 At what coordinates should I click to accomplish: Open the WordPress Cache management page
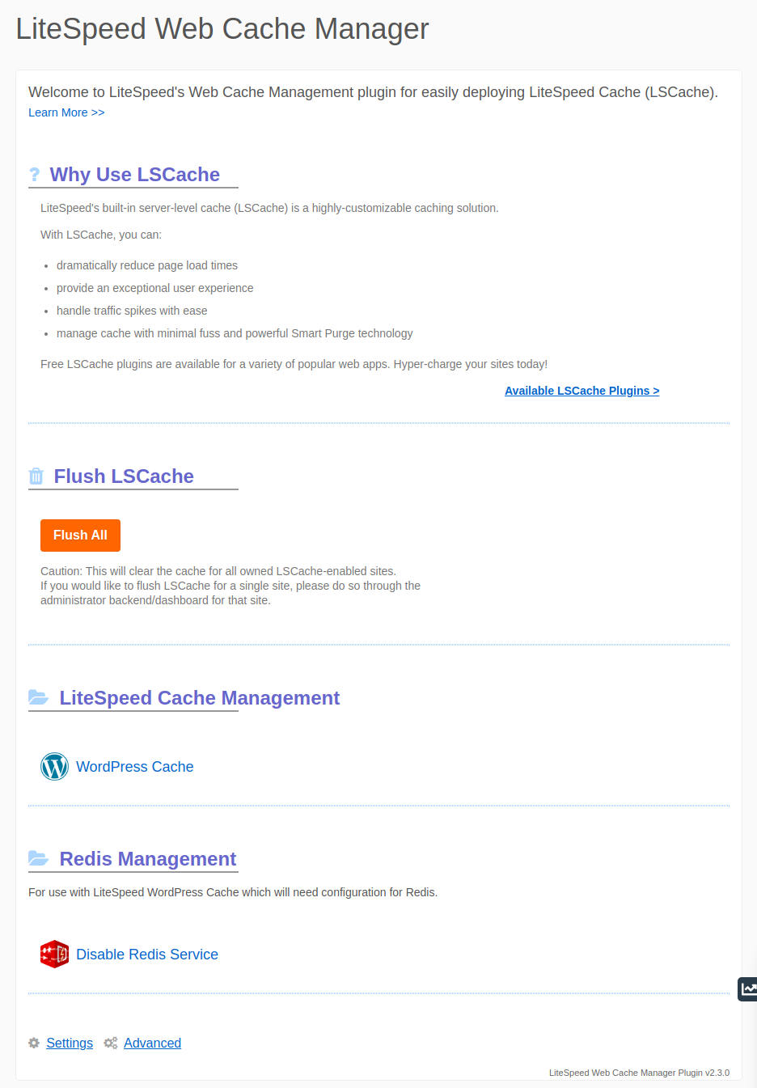(x=134, y=766)
